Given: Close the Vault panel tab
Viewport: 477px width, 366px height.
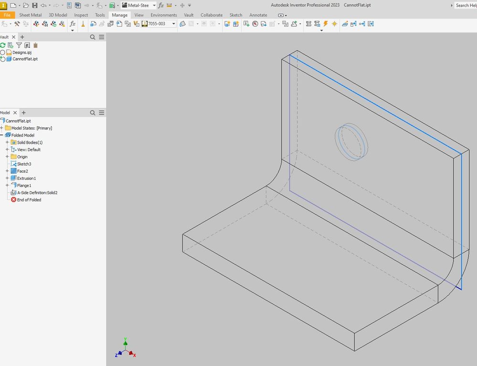Looking at the screenshot, I should click(x=13, y=37).
